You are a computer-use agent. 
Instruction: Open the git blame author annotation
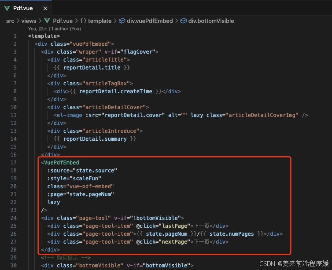click(x=55, y=29)
